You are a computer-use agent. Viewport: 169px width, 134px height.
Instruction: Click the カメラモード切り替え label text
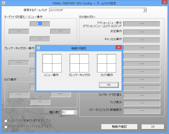point(110,95)
